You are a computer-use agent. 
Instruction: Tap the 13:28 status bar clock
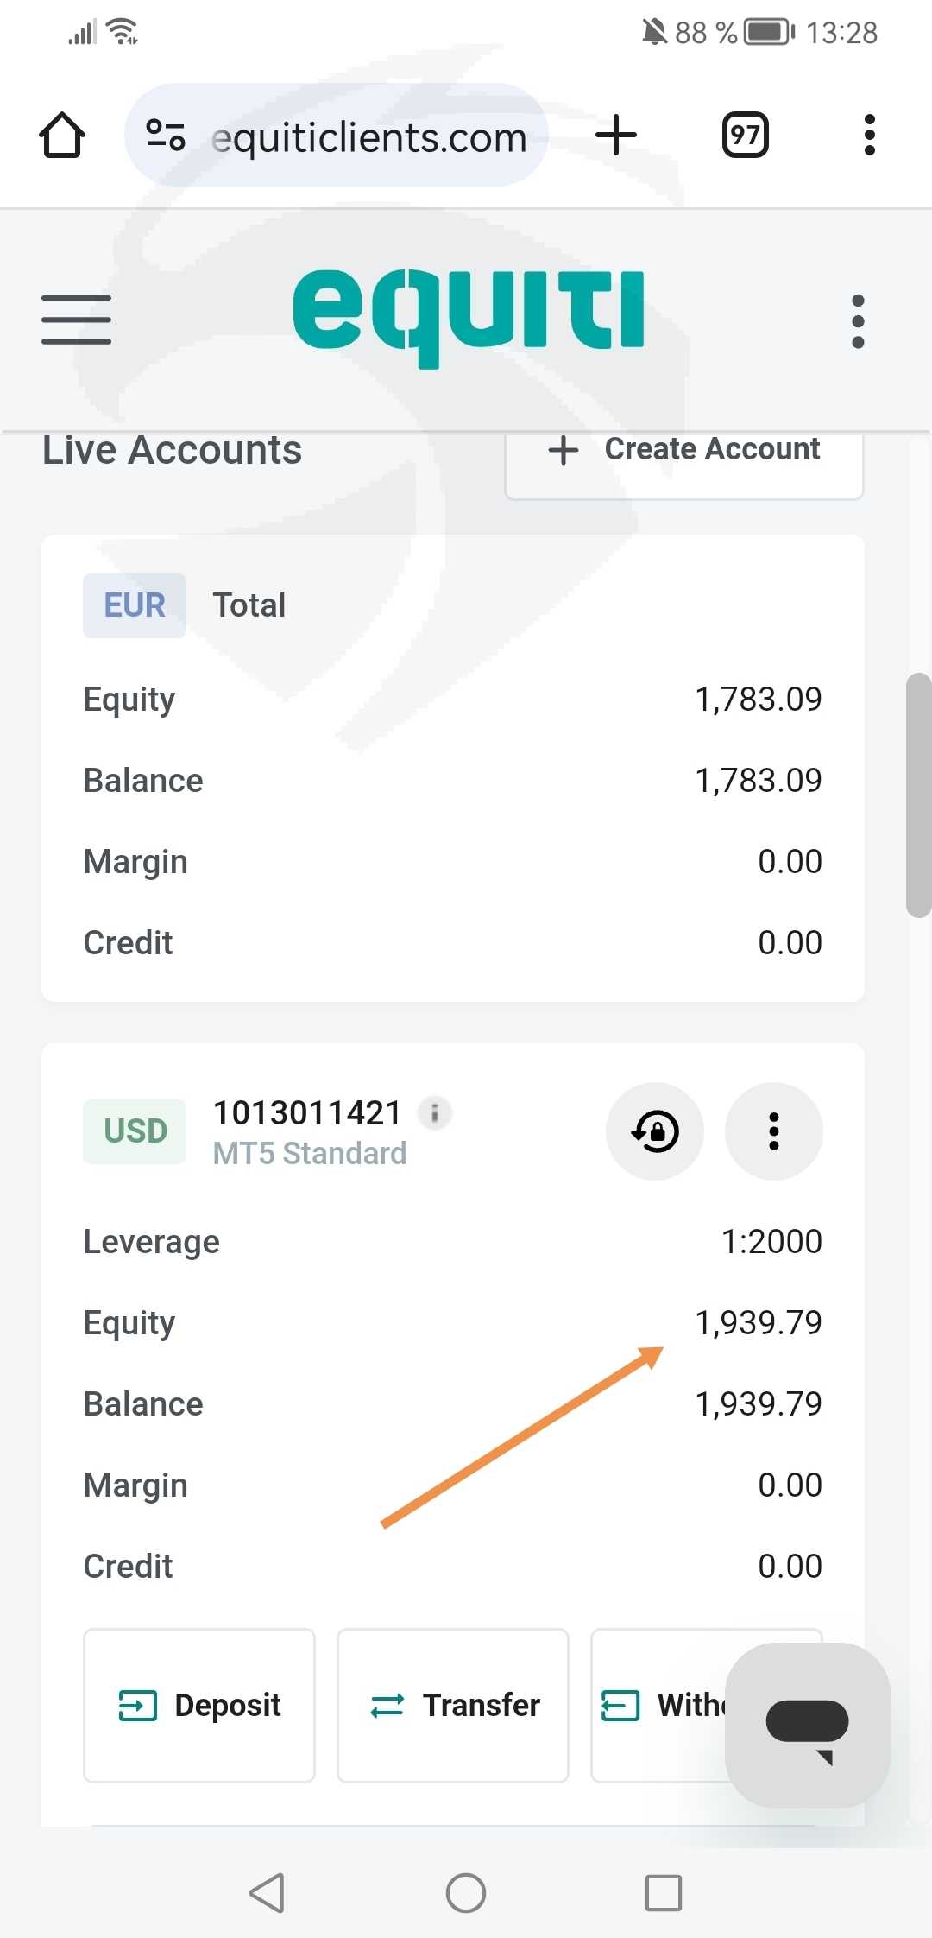pyautogui.click(x=841, y=33)
